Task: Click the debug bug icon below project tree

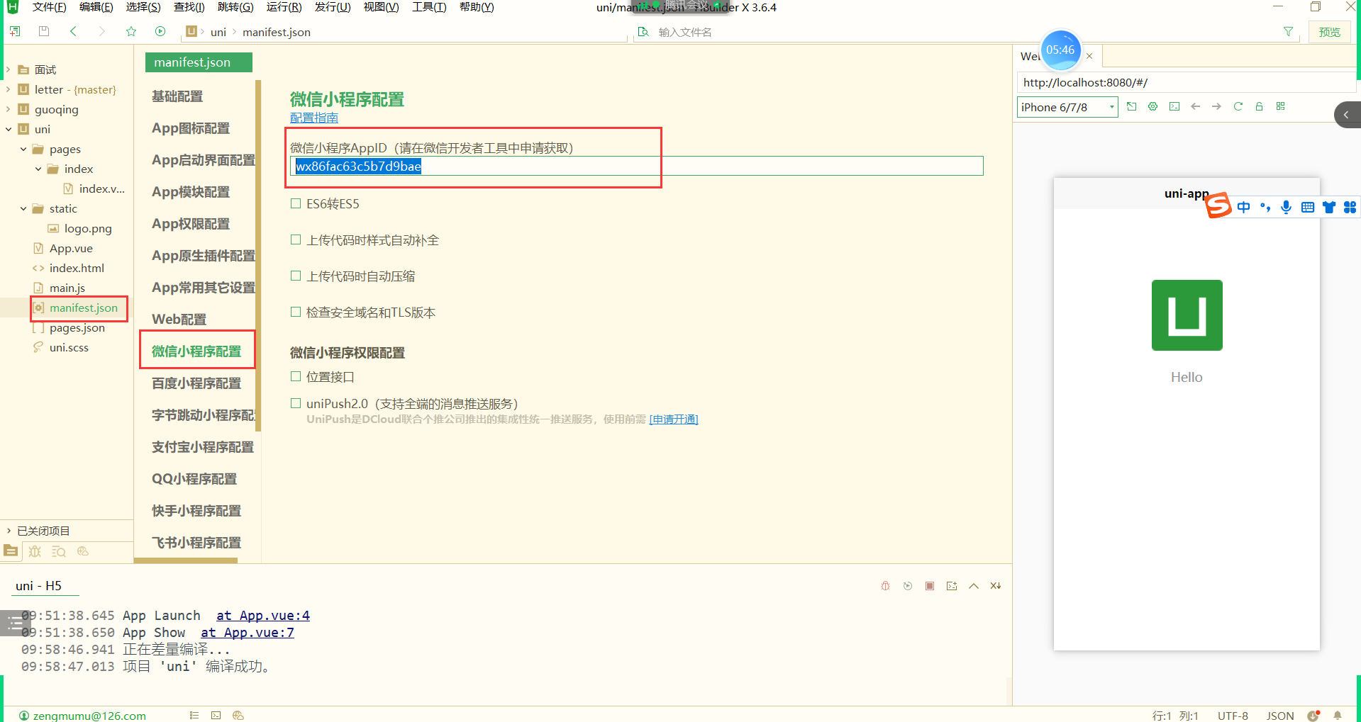Action: click(35, 551)
